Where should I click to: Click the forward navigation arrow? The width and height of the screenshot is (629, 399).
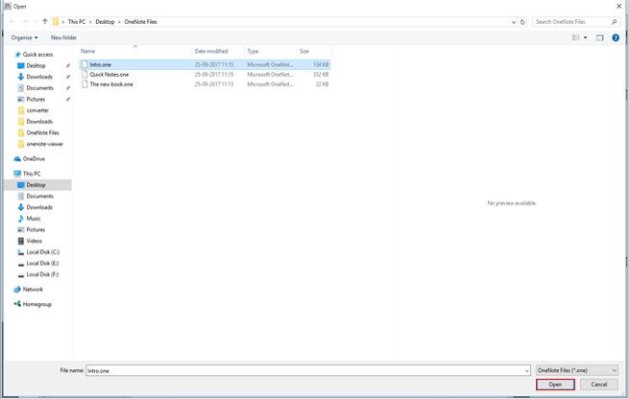25,22
